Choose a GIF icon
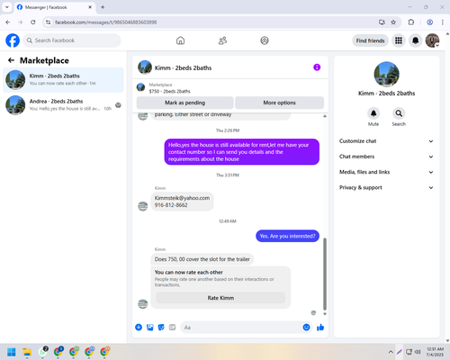The height and width of the screenshot is (360, 450). click(x=172, y=328)
